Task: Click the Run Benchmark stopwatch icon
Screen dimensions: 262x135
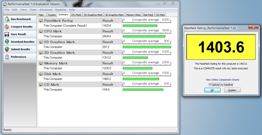Action: [x=7, y=19]
